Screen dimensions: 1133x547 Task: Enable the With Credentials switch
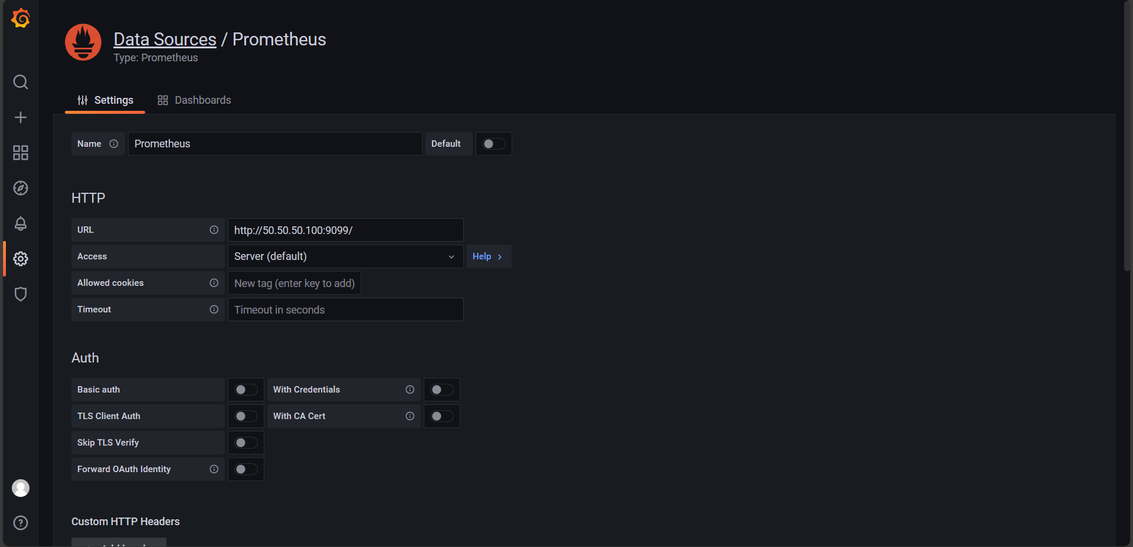(442, 390)
